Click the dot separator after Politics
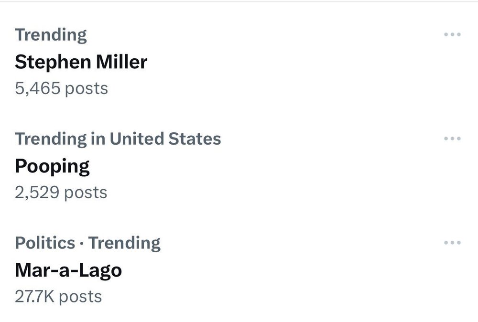The width and height of the screenshot is (478, 322). 82,244
